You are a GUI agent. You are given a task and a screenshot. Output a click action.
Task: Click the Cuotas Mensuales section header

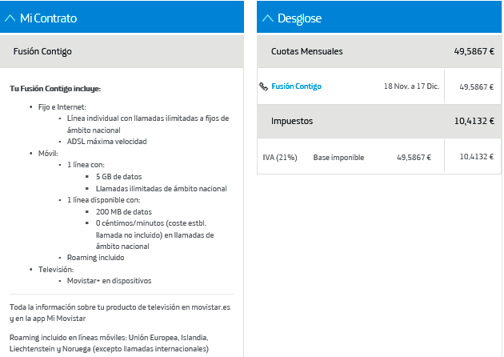[x=307, y=51]
